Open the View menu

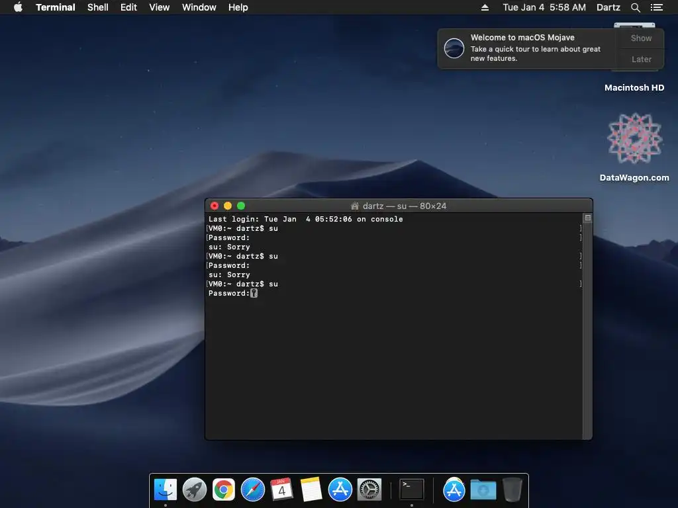pos(159,7)
